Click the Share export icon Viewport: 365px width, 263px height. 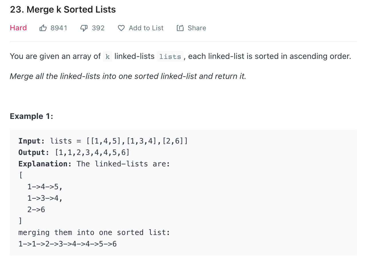(x=180, y=28)
